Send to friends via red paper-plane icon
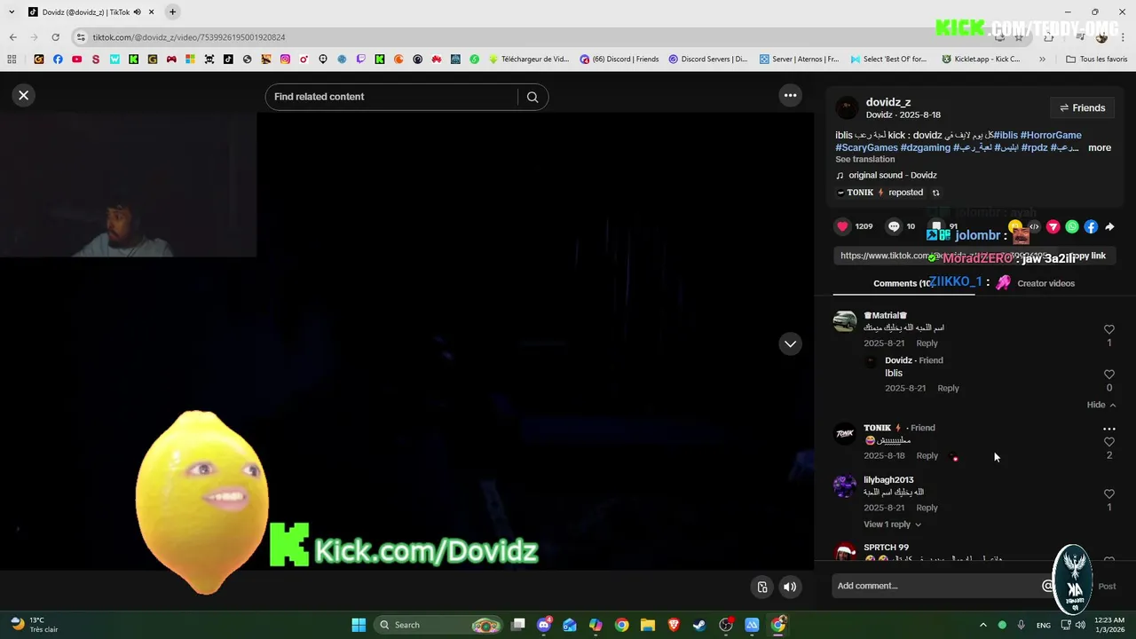The height and width of the screenshot is (639, 1136). pos(1053,226)
